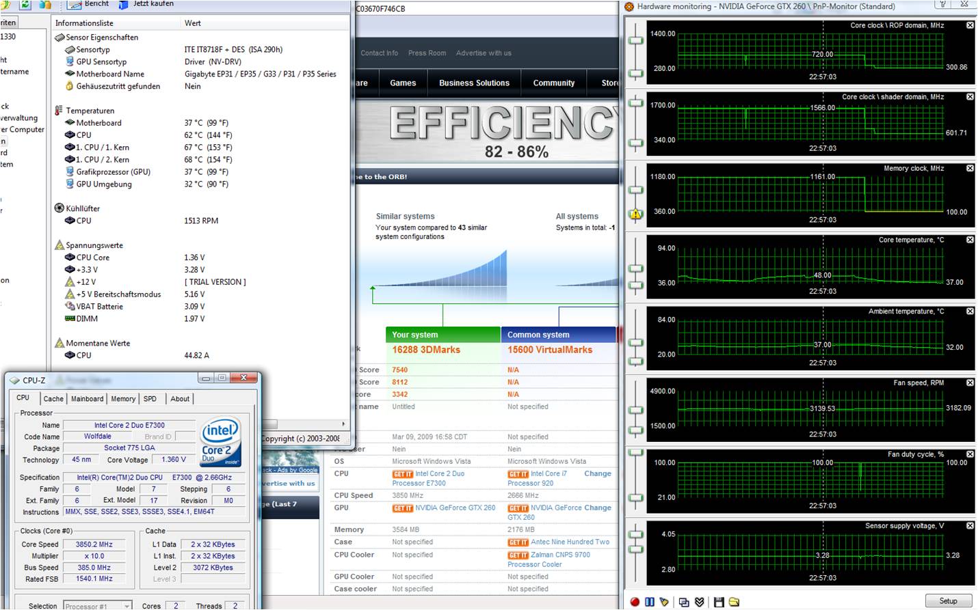Switch to the Mainboard tab in CPU-Z
The image size is (978, 610).
(88, 399)
